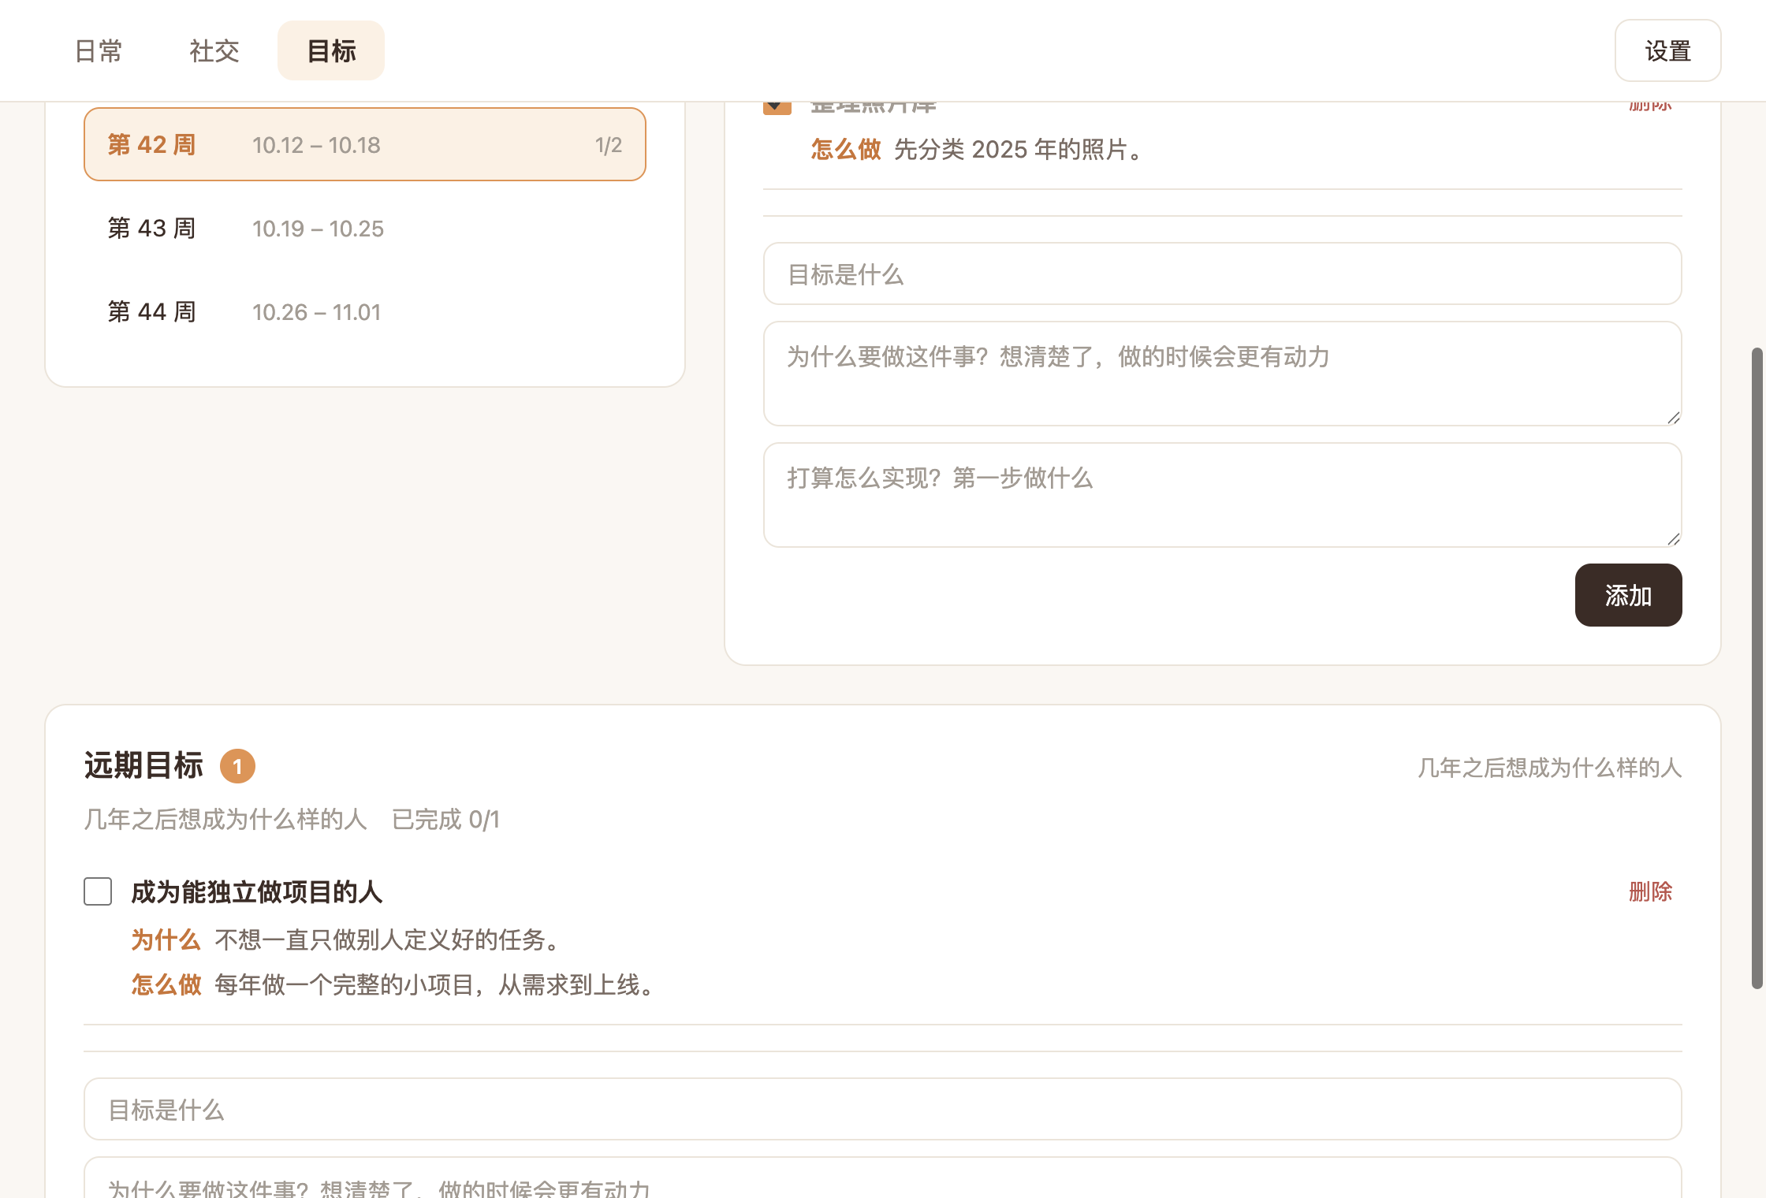
Task: Click text 已完成 0/1
Action: (445, 820)
